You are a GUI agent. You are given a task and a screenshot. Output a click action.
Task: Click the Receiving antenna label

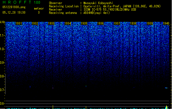(63, 13)
